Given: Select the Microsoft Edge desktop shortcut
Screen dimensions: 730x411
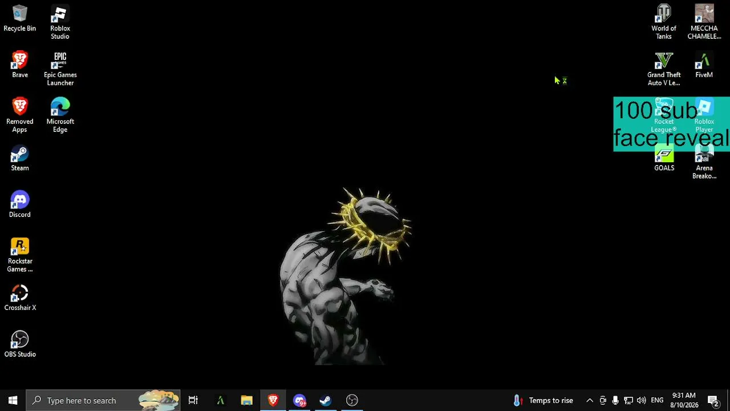Looking at the screenshot, I should [60, 116].
